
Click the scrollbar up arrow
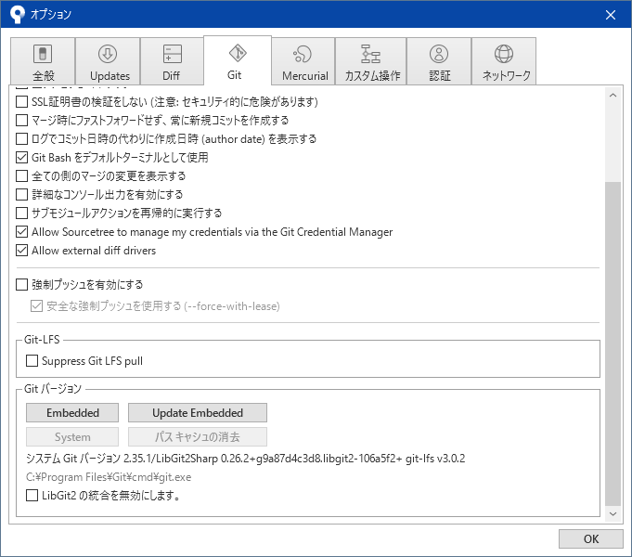coord(613,96)
